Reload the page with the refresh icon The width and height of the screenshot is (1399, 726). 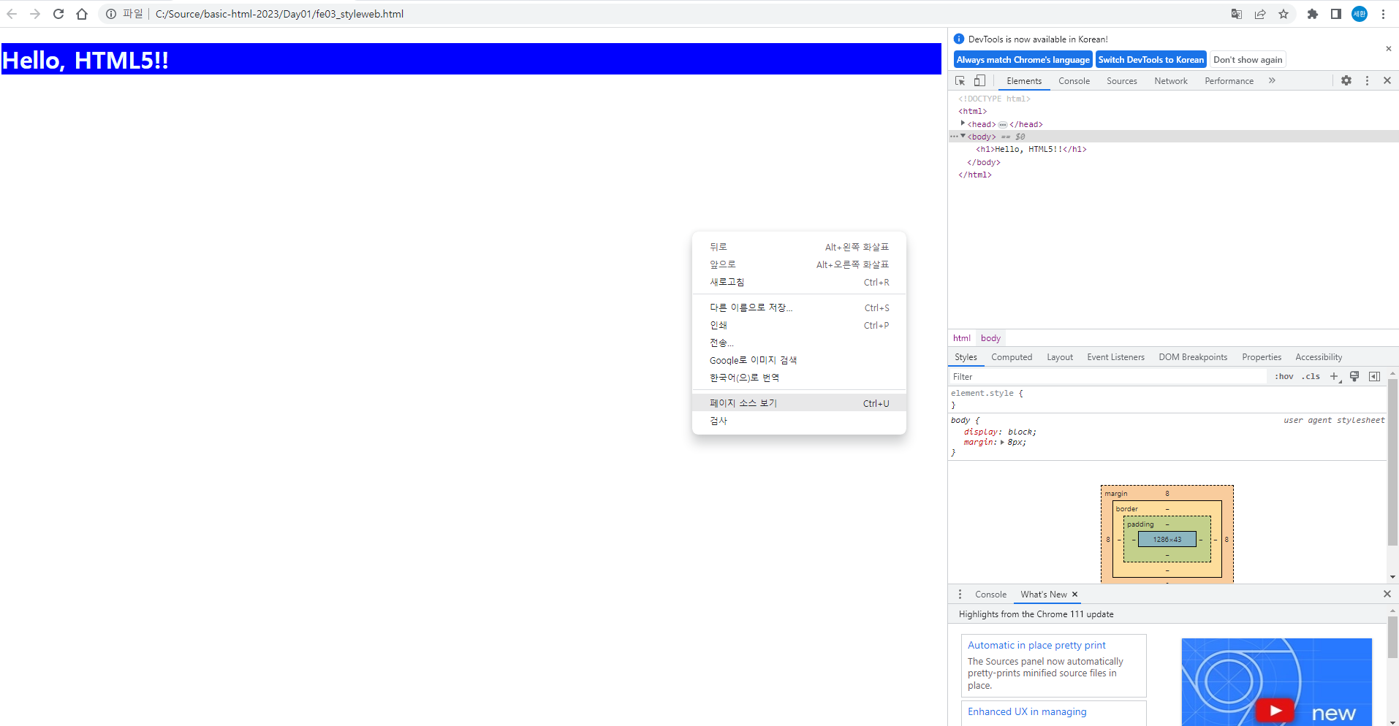(58, 14)
